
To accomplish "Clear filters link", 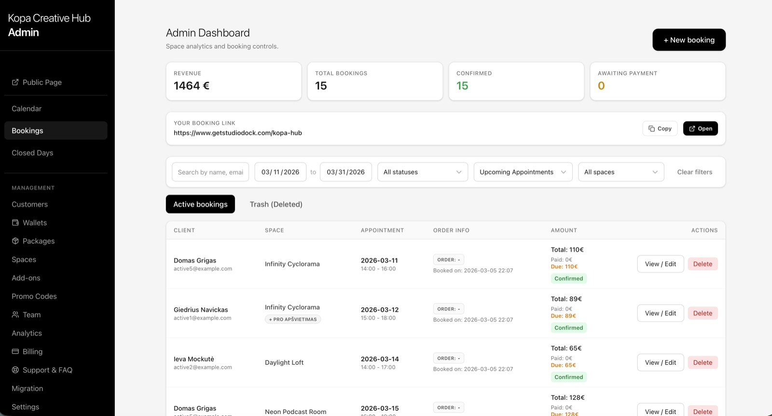I will (694, 172).
